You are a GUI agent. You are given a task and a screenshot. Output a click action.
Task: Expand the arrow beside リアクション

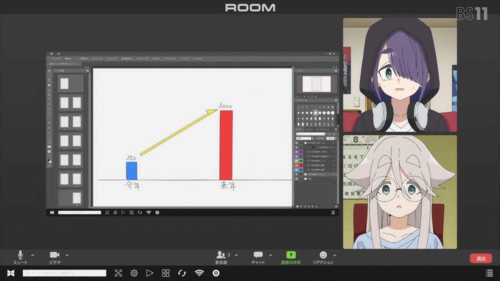[334, 255]
